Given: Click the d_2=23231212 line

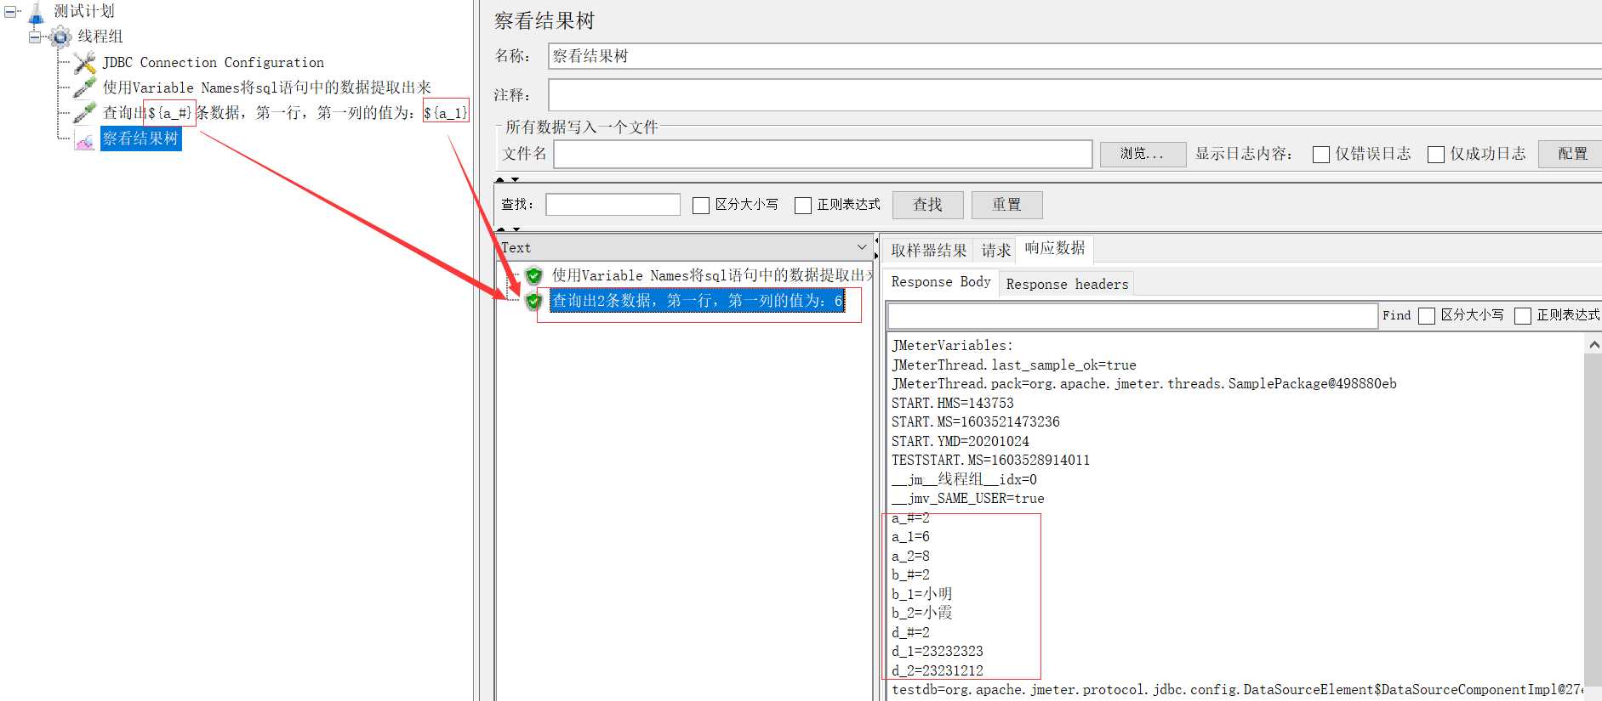Looking at the screenshot, I should pos(937,670).
